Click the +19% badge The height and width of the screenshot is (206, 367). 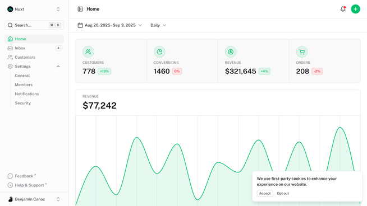pos(104,71)
